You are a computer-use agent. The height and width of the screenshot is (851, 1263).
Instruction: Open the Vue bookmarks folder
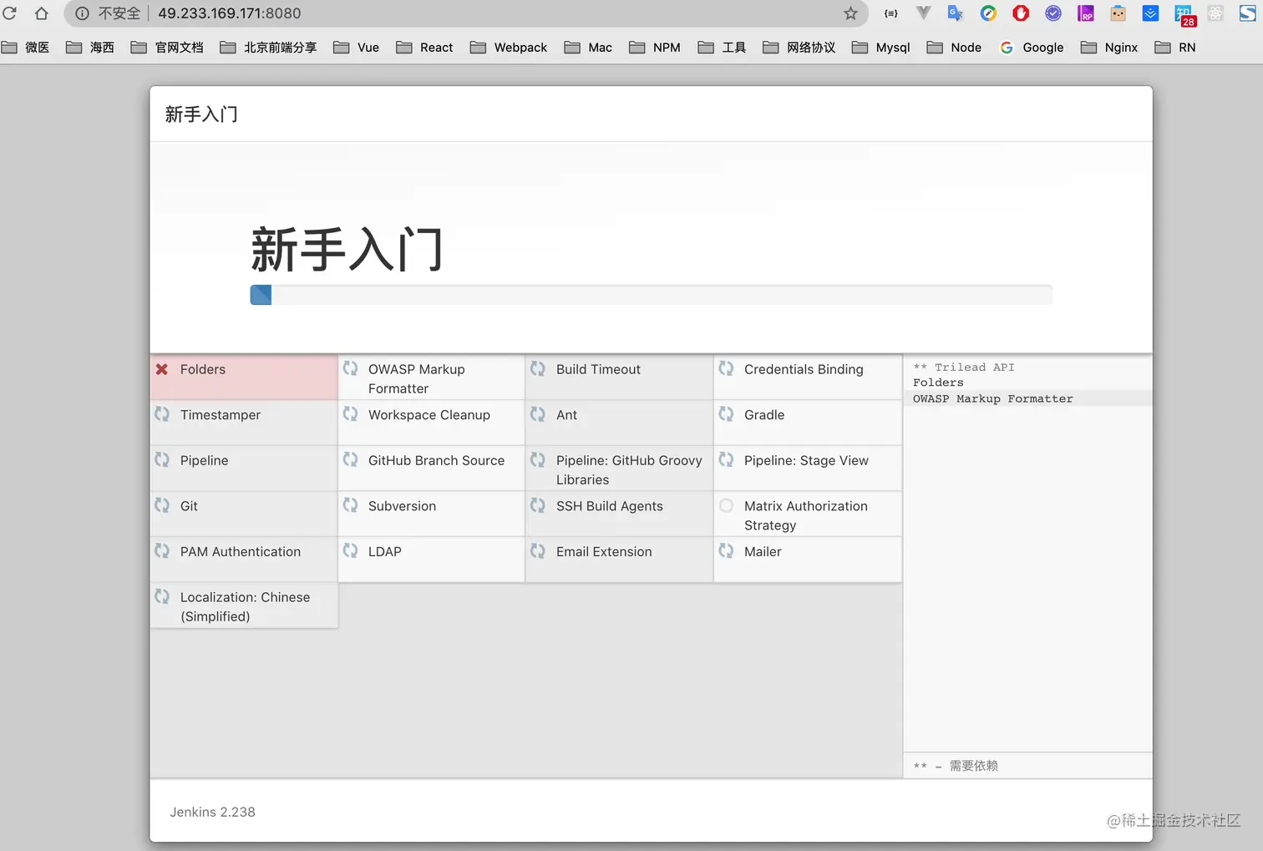(357, 48)
